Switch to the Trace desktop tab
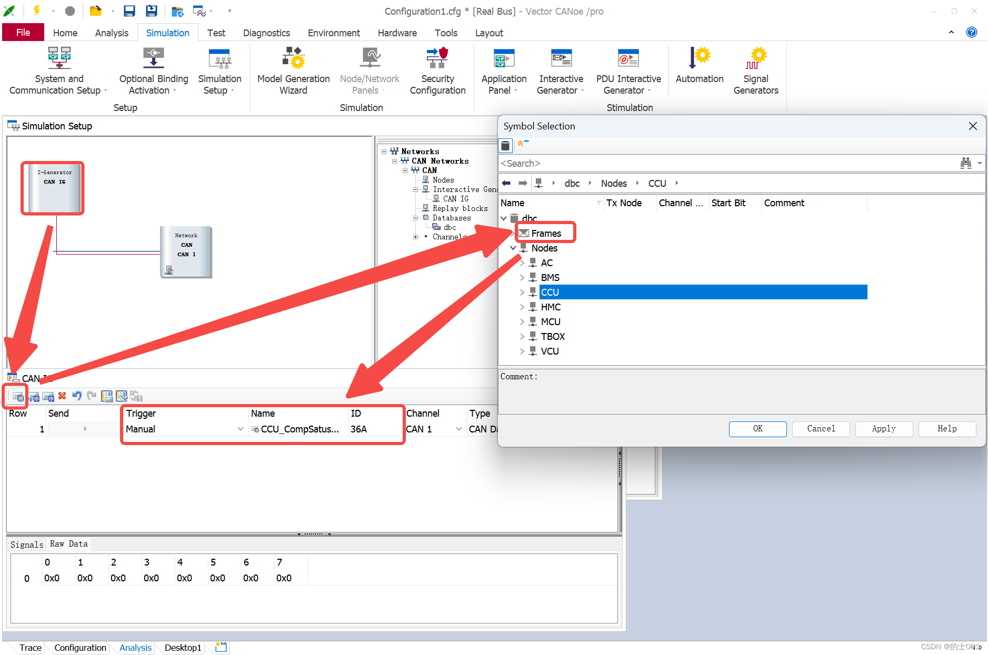Viewport: 988px width, 655px height. (30, 648)
